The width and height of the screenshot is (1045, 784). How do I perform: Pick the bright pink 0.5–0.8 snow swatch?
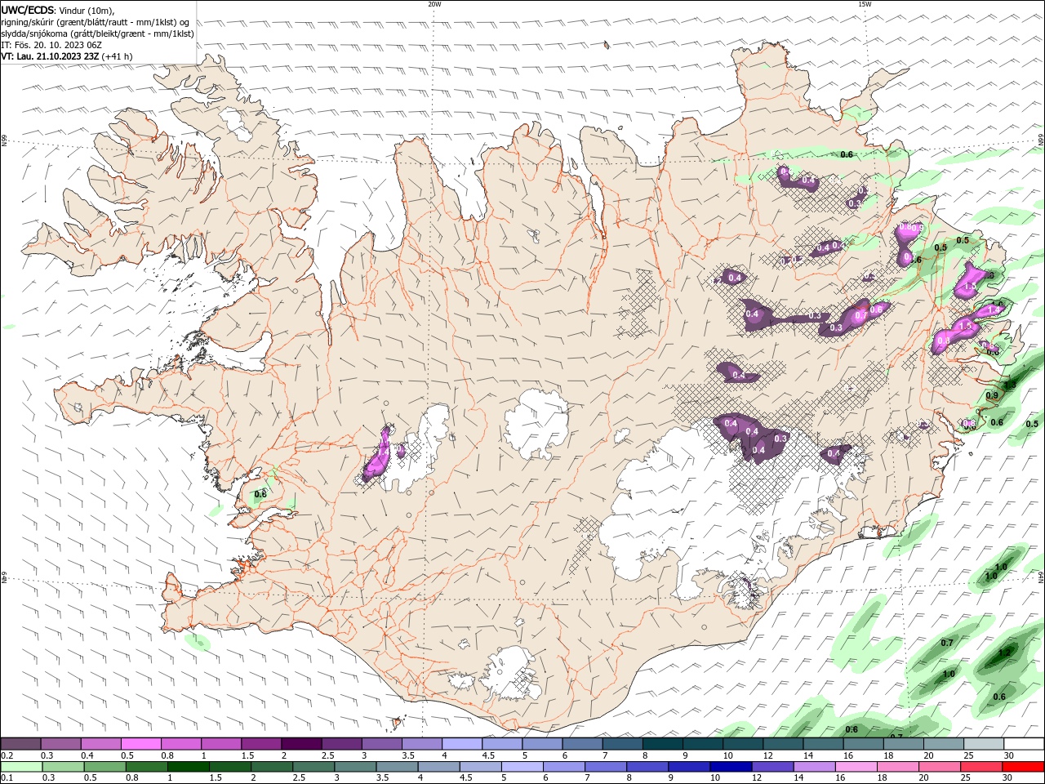140,744
